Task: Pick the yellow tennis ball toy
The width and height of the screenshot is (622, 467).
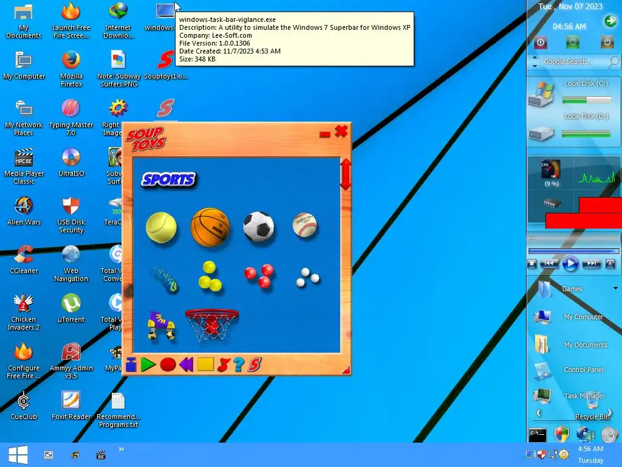Action: [161, 227]
